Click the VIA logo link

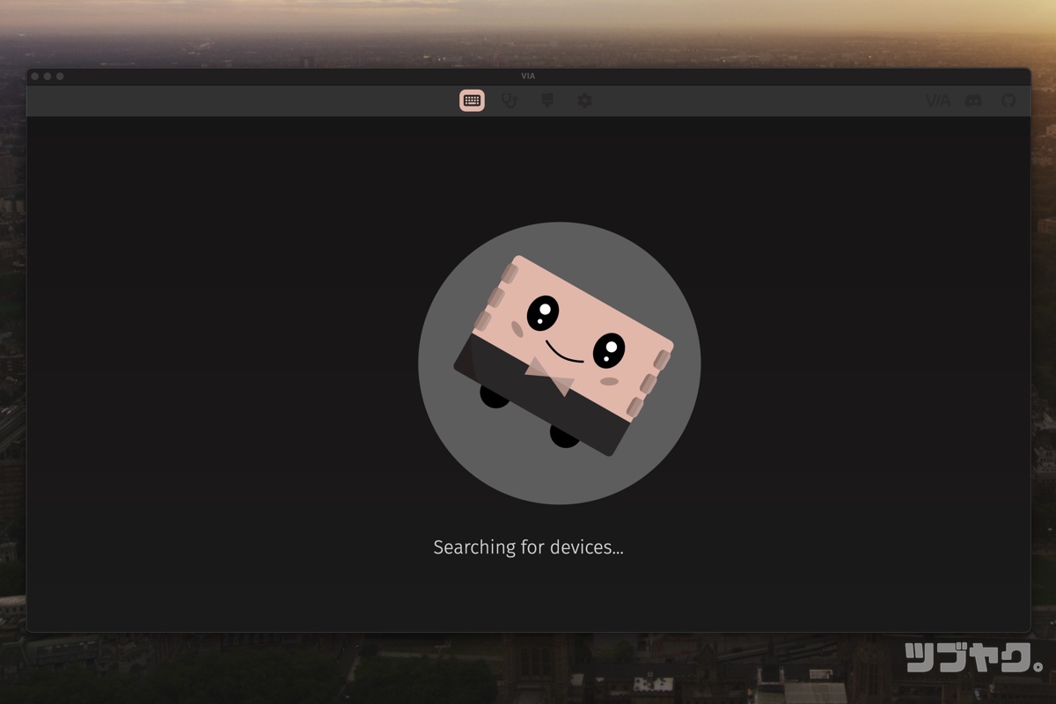pos(937,100)
